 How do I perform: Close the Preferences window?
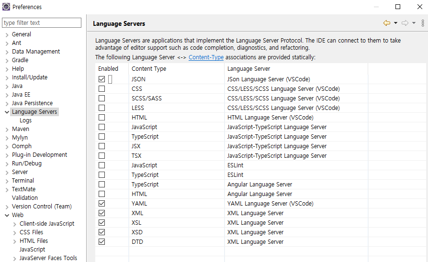click(420, 7)
